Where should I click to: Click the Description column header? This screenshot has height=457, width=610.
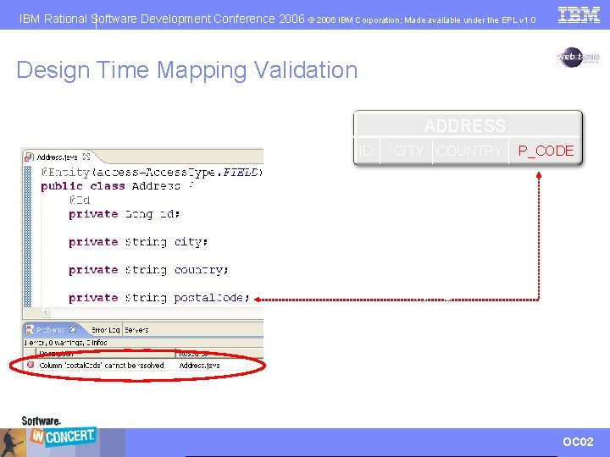(106, 354)
